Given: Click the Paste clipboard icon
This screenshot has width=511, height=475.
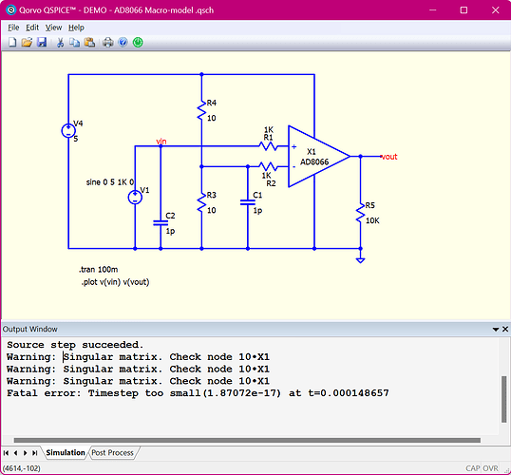Looking at the screenshot, I should 89,43.
